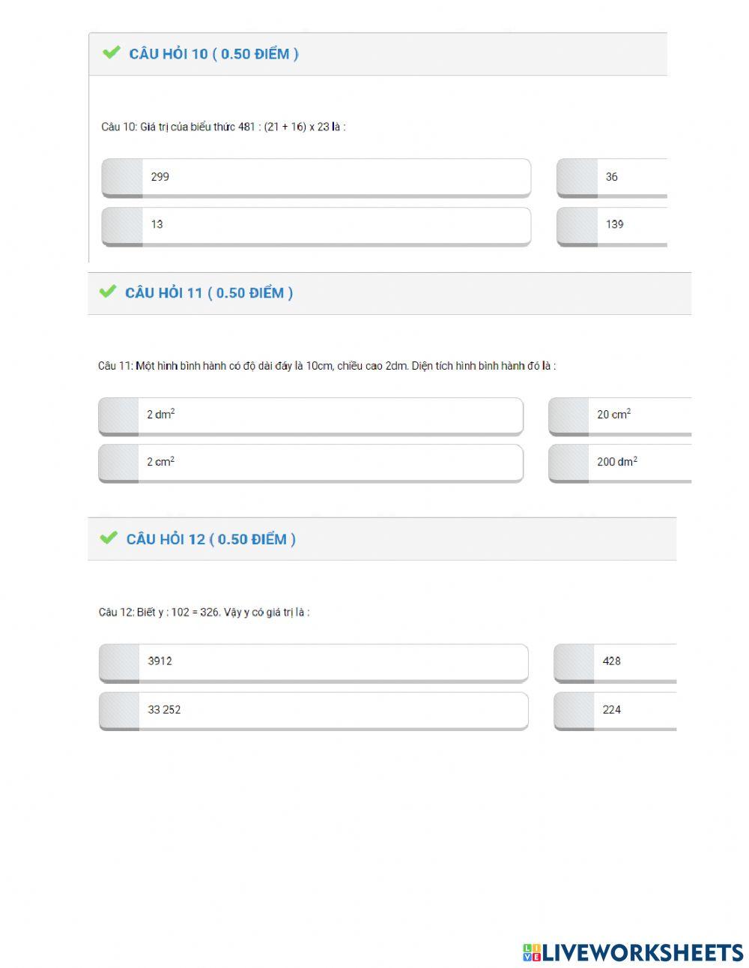The height and width of the screenshot is (968, 749).
Task: Select answer 13 for question 10
Action: (316, 225)
